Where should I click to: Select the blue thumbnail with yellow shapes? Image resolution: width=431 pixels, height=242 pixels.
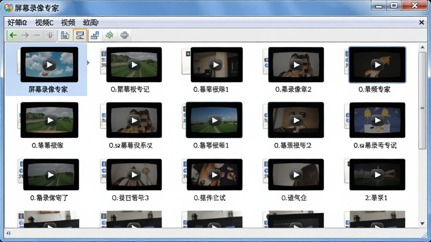pyautogui.click(x=378, y=120)
